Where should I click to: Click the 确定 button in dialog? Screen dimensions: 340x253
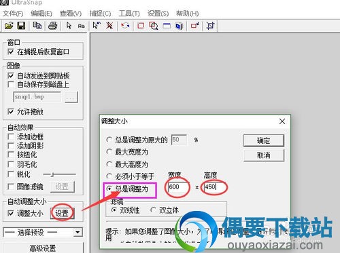click(x=264, y=140)
